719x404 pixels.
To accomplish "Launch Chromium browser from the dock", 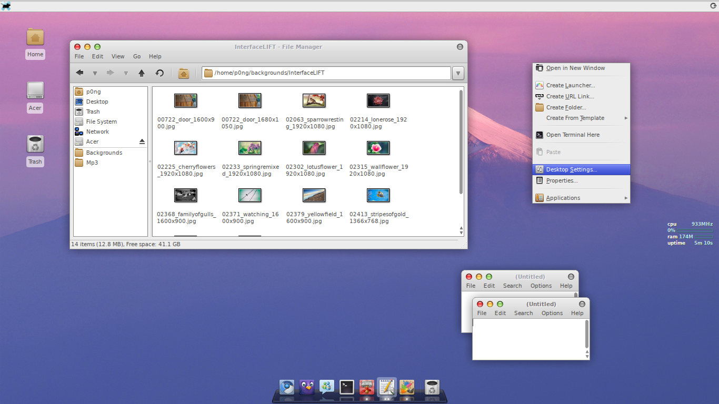I will 286,388.
